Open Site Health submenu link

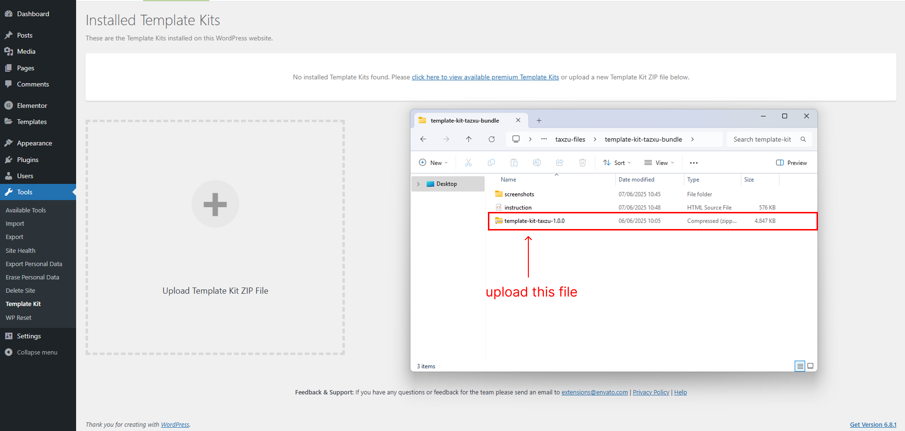coord(20,250)
